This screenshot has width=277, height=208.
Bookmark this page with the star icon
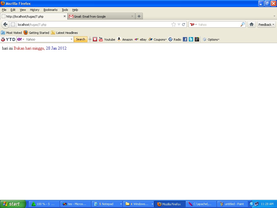[173, 24]
